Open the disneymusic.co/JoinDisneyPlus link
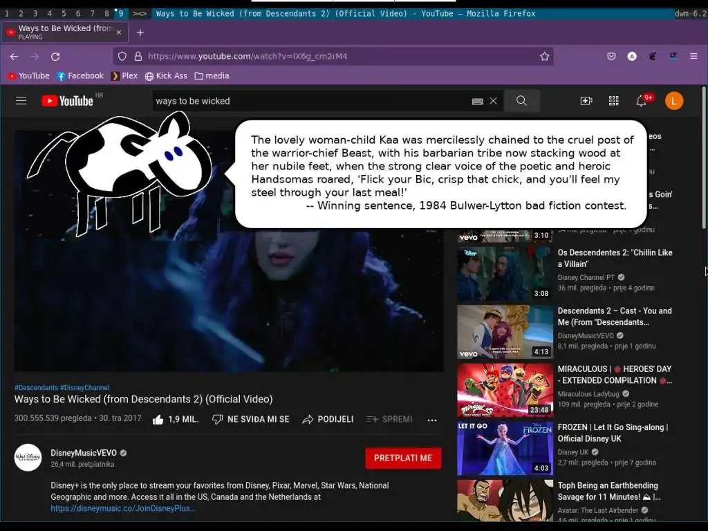708x531 pixels. pyautogui.click(x=123, y=508)
